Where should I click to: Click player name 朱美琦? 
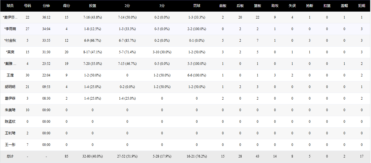click(10, 110)
